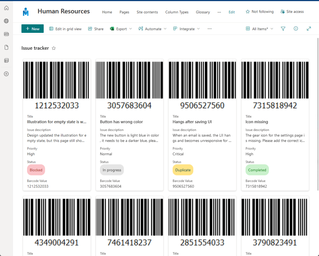Click the In progress status pill
This screenshot has width=319, height=256.
click(x=112, y=170)
